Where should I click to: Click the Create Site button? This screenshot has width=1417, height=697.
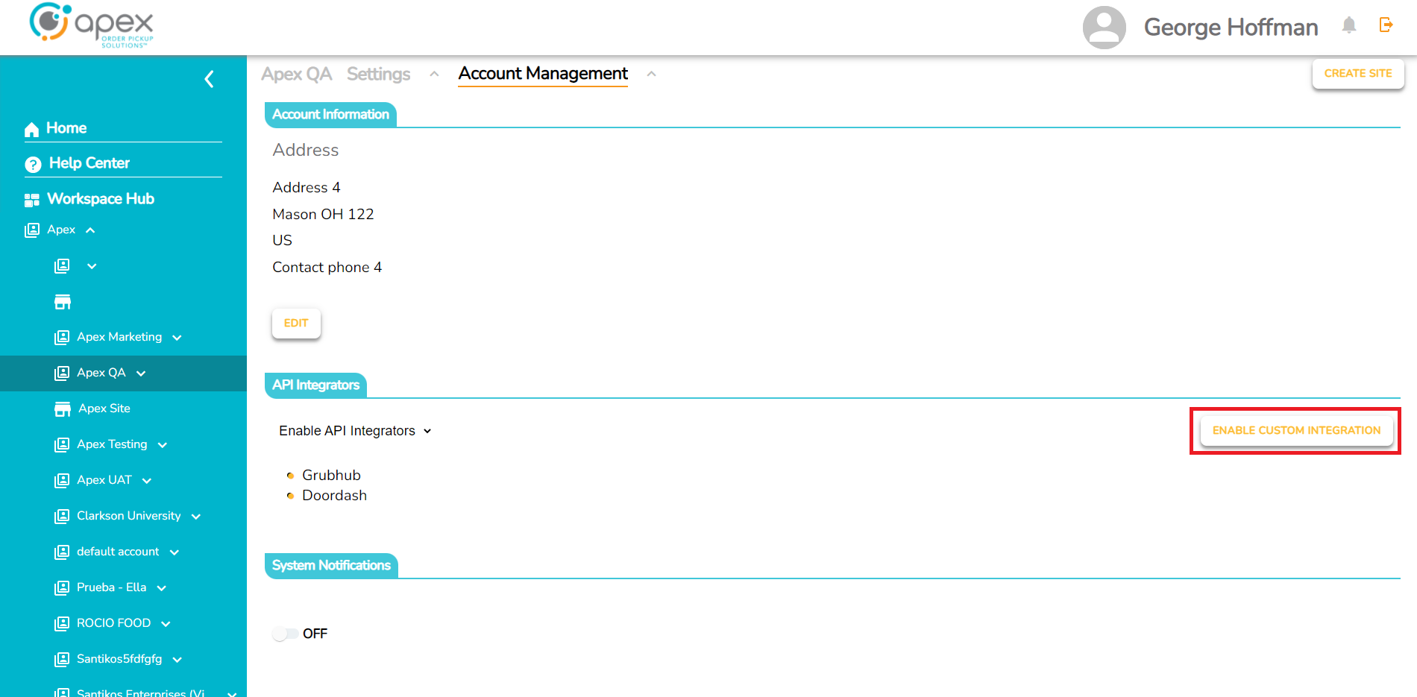coord(1357,74)
